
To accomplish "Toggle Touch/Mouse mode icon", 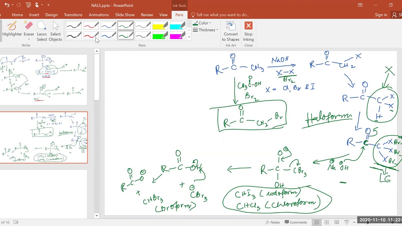I will [x=37, y=5].
